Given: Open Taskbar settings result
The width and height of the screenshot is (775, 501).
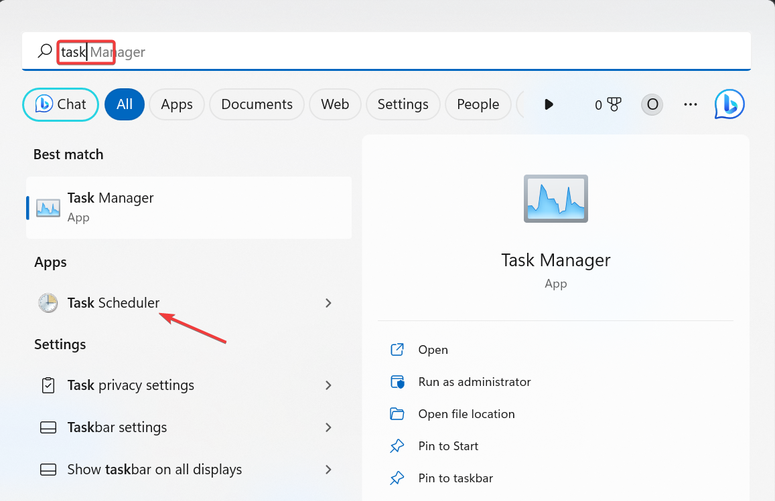Looking at the screenshot, I should coord(189,427).
